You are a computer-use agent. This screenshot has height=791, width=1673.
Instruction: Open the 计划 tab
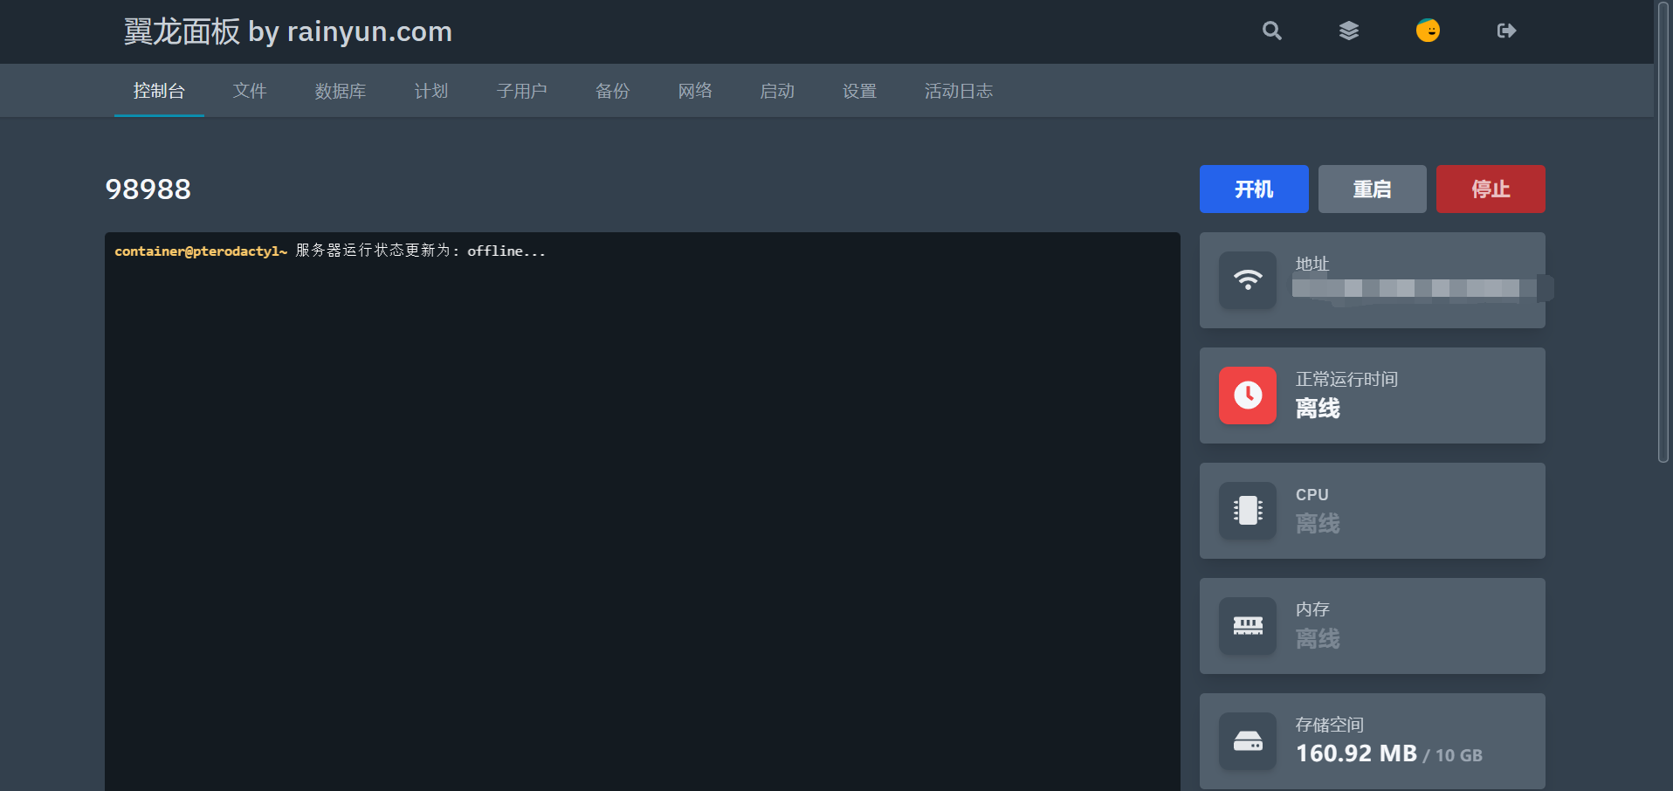pos(431,91)
